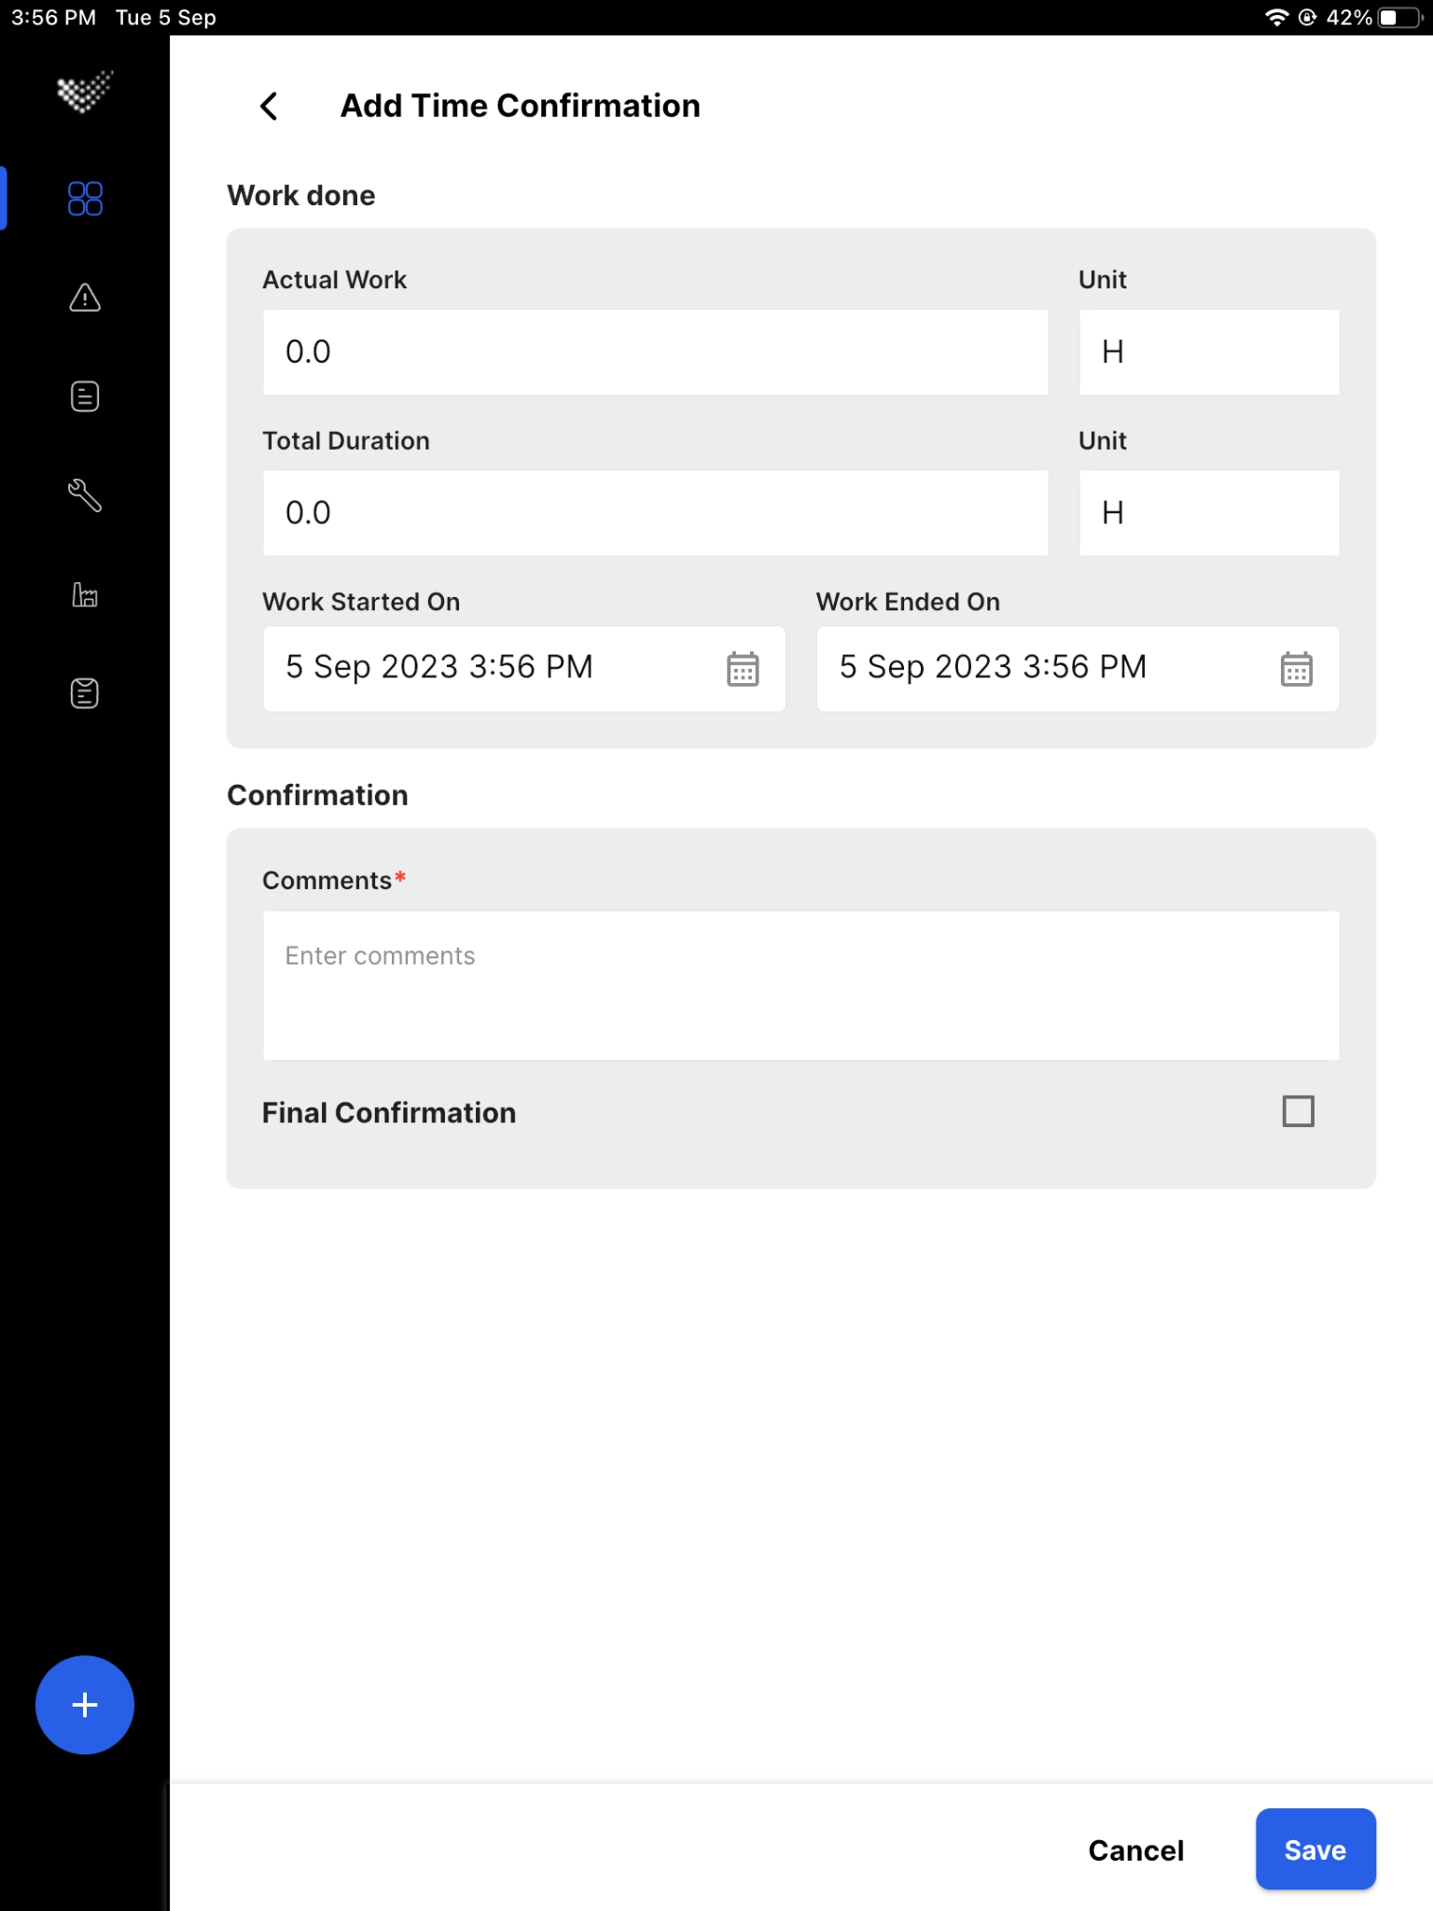Cancel adding time confirmation
Screen dimensions: 1433x1911
1135,1849
